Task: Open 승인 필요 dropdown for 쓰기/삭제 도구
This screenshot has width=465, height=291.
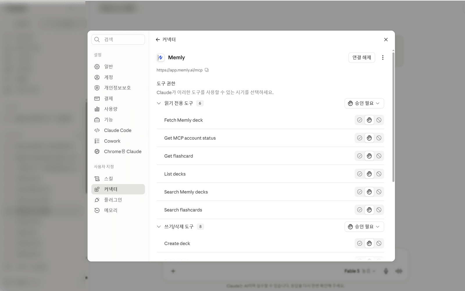Action: pyautogui.click(x=364, y=227)
